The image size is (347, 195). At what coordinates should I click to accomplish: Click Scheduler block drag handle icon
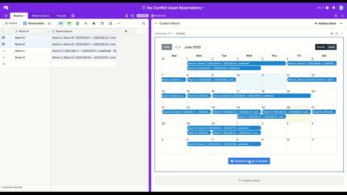click(342, 34)
